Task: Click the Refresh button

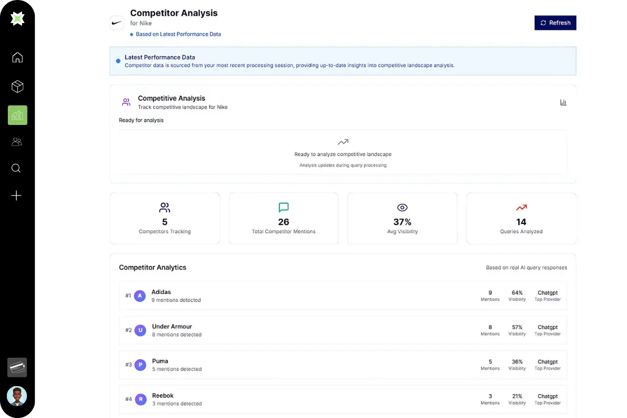Action: [555, 23]
